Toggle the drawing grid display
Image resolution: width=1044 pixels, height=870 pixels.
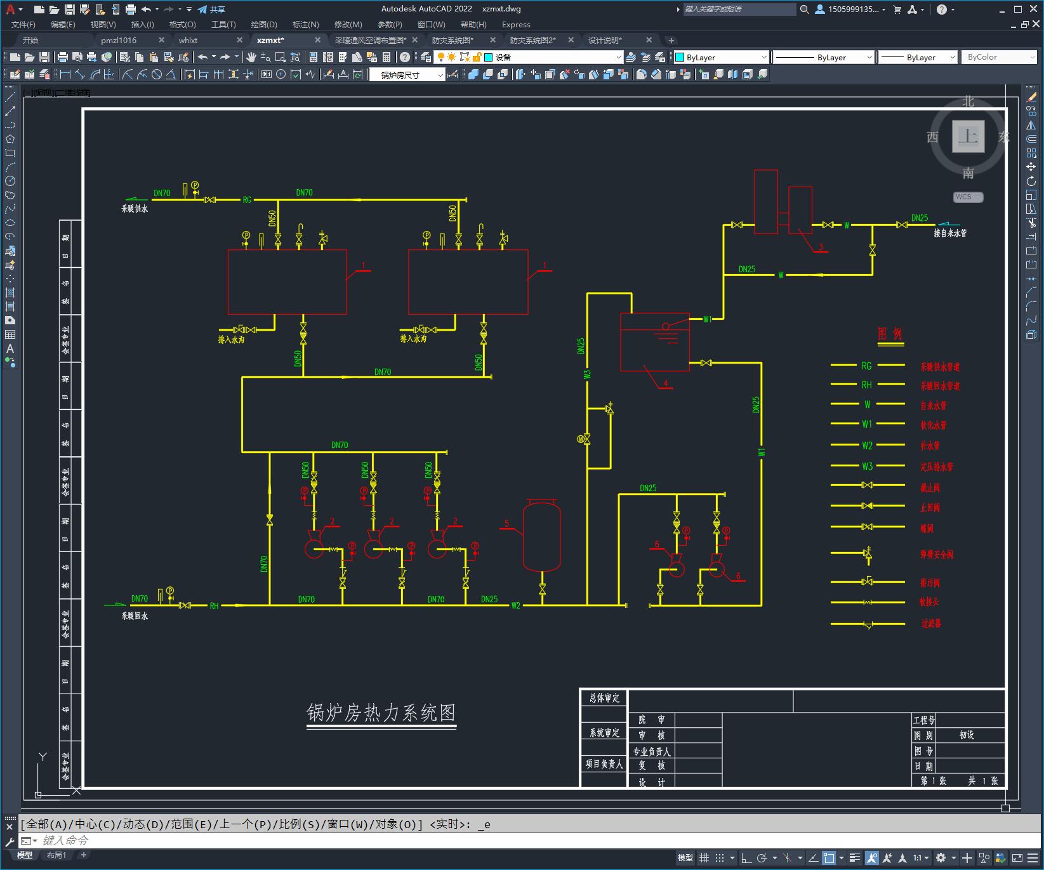coord(704,858)
